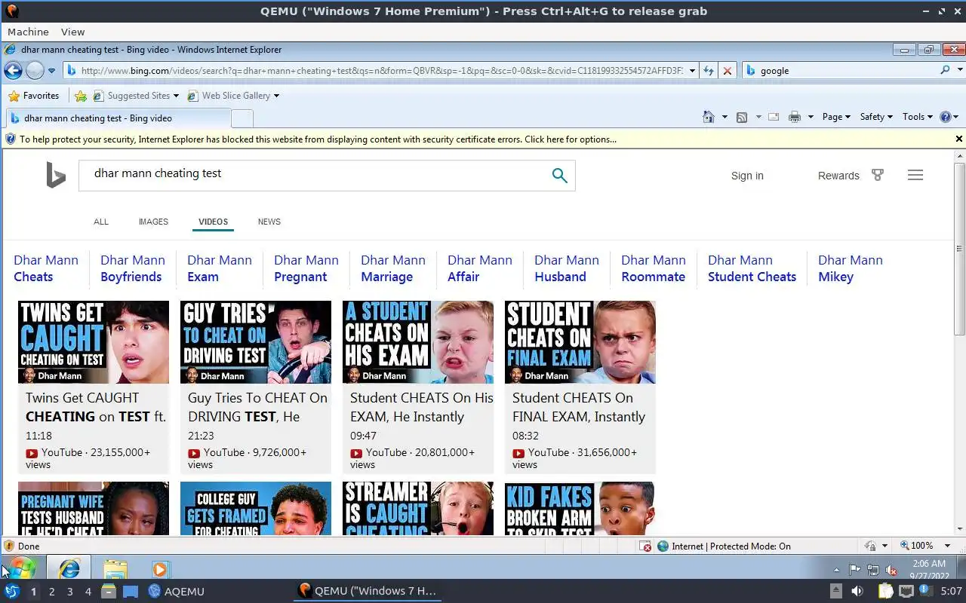Click the security certificate warning message

(x=318, y=139)
